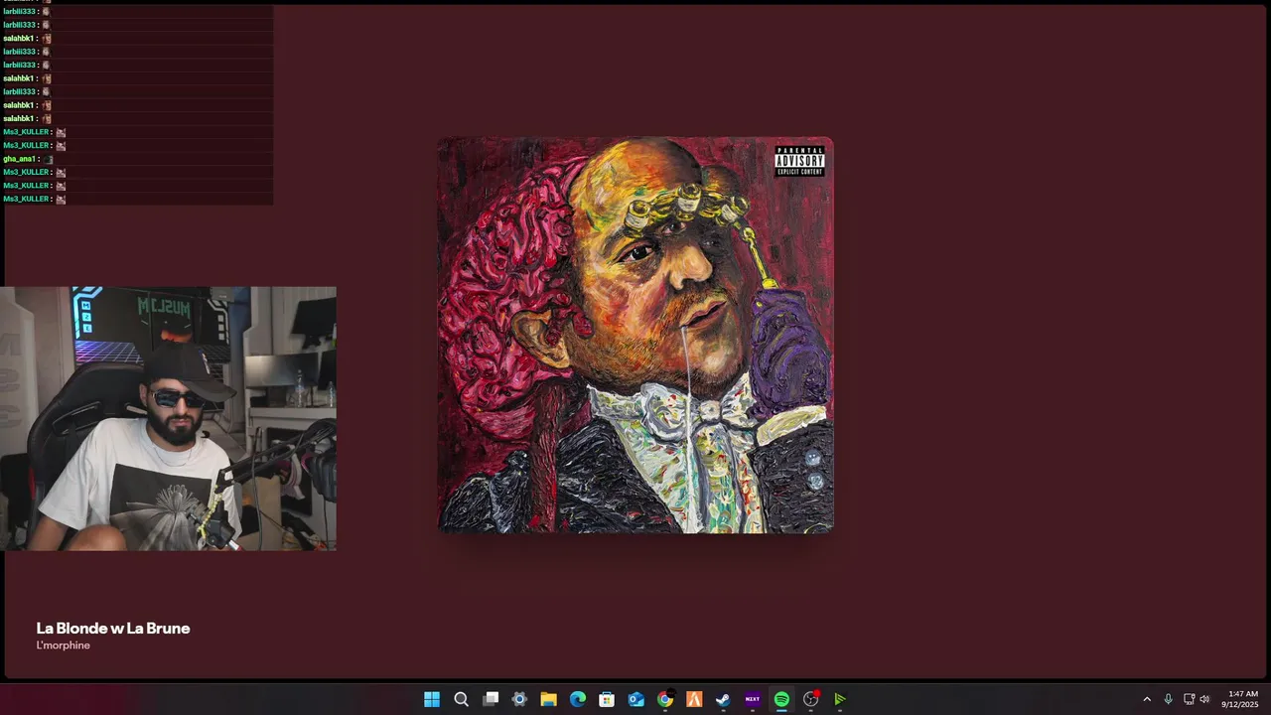Open the Windows Start menu

(432, 699)
